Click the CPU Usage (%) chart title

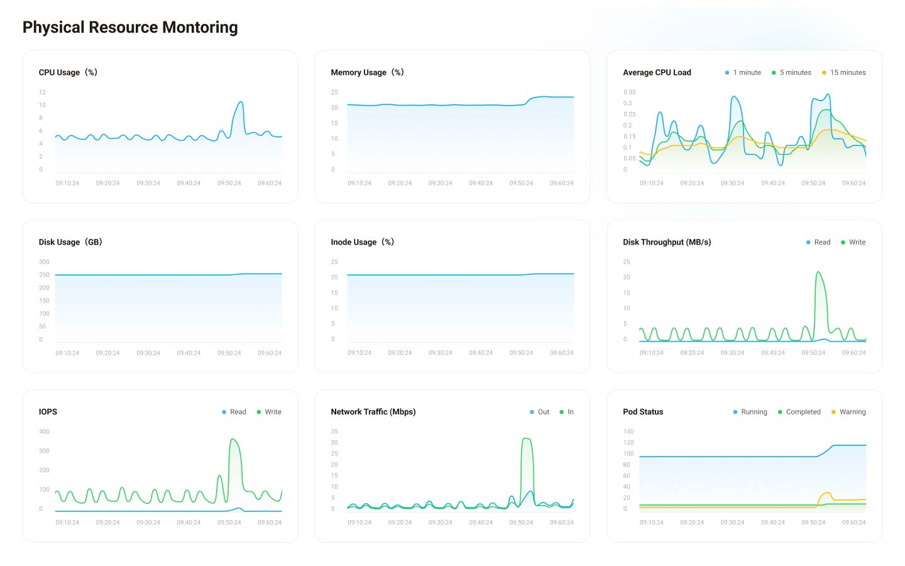pos(68,72)
